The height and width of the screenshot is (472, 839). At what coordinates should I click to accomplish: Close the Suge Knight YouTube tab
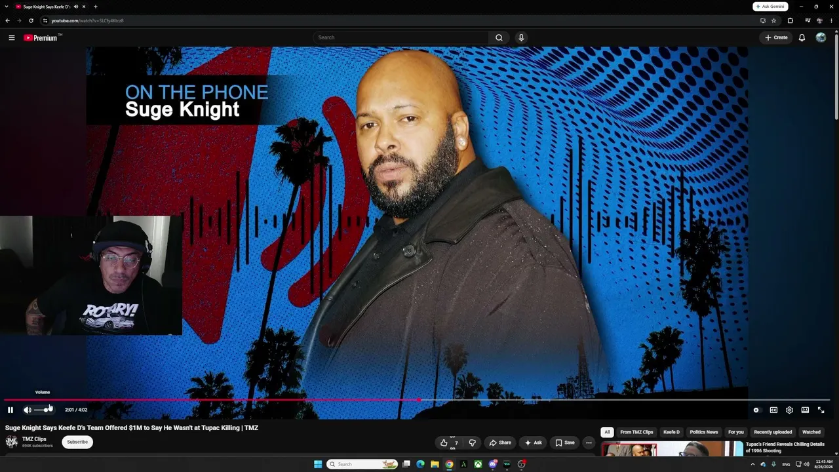pyautogui.click(x=84, y=7)
